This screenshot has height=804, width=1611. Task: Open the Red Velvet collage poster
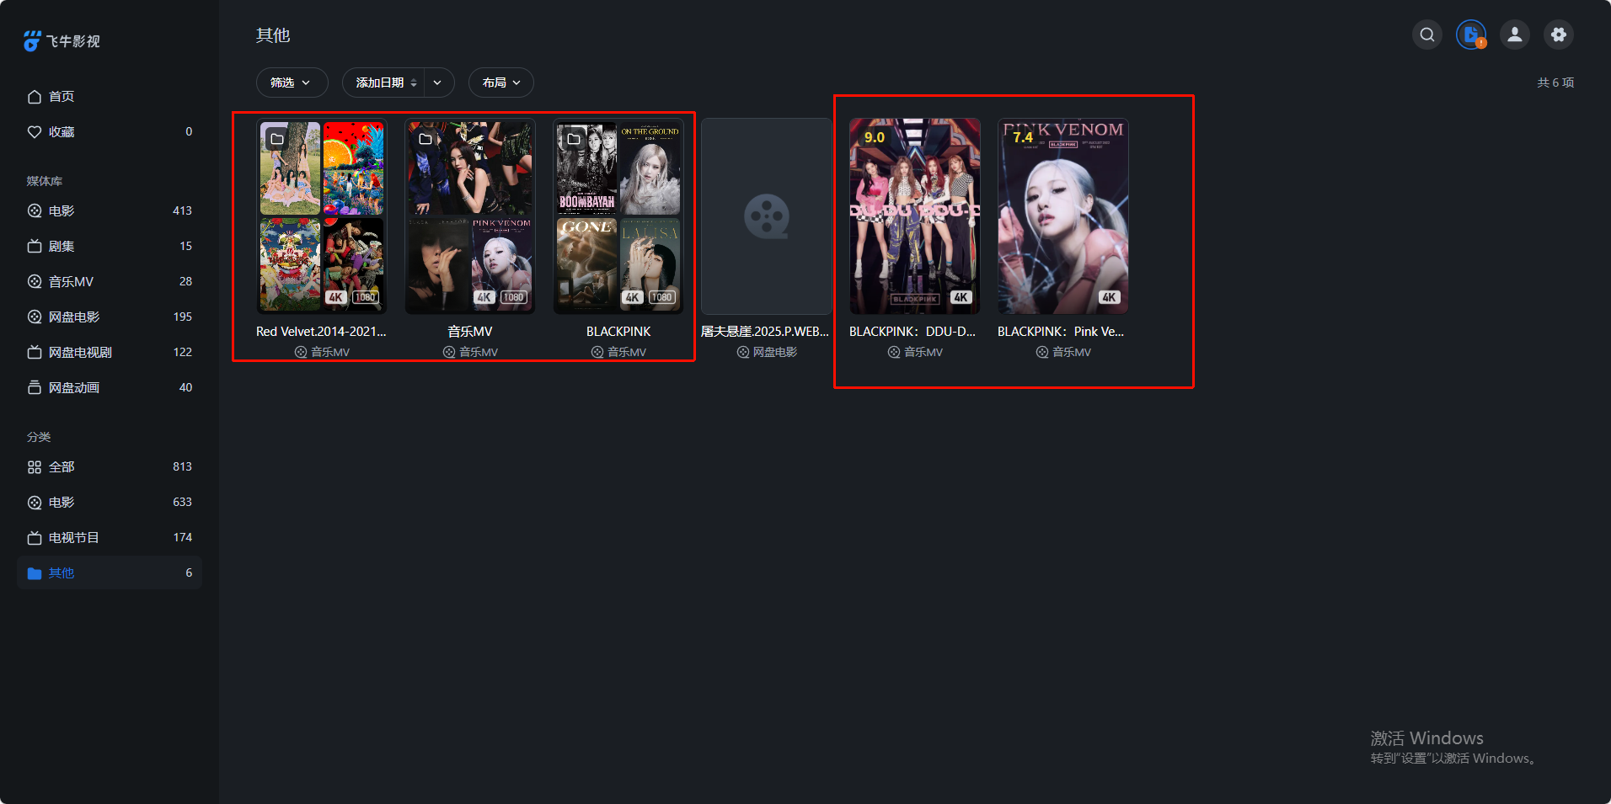point(322,216)
